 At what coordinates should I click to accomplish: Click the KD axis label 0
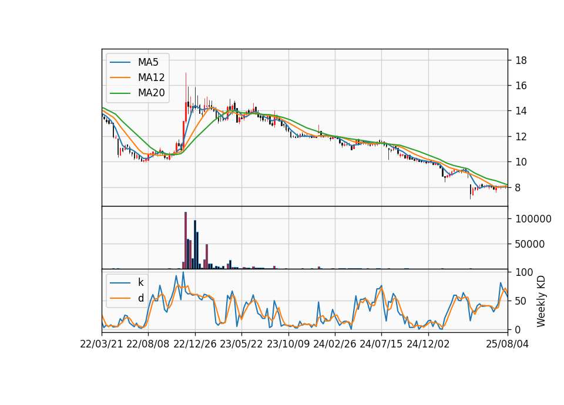[518, 329]
